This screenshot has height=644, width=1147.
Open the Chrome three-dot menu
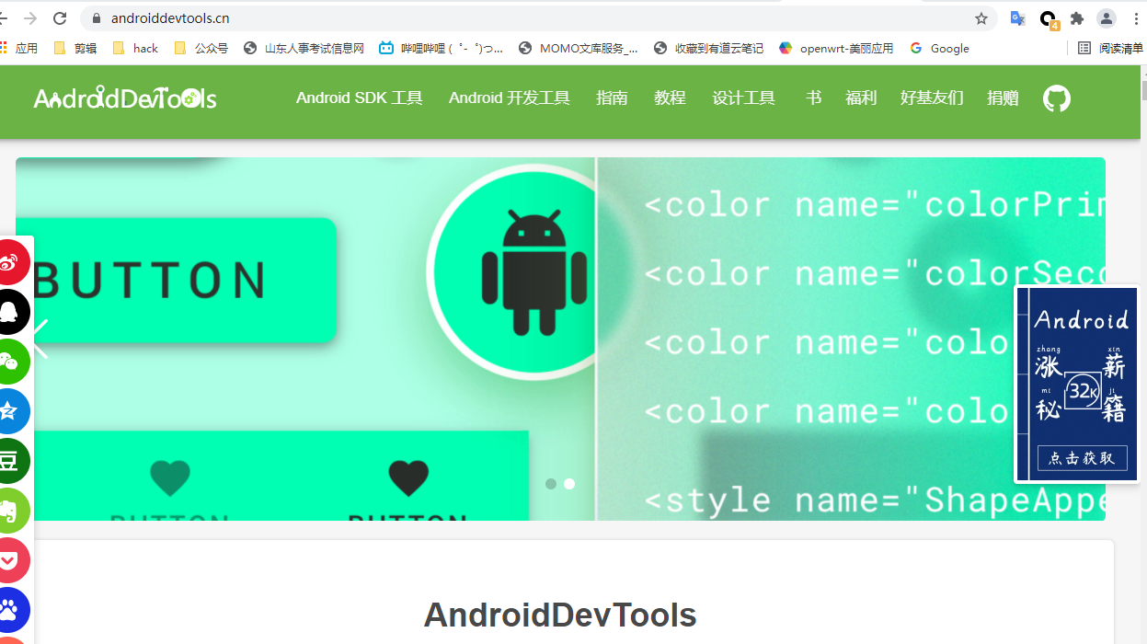click(x=1136, y=18)
